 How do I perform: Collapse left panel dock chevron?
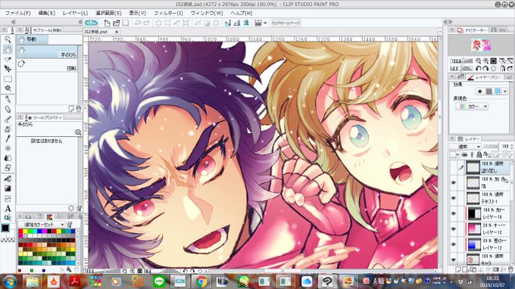coord(13,22)
